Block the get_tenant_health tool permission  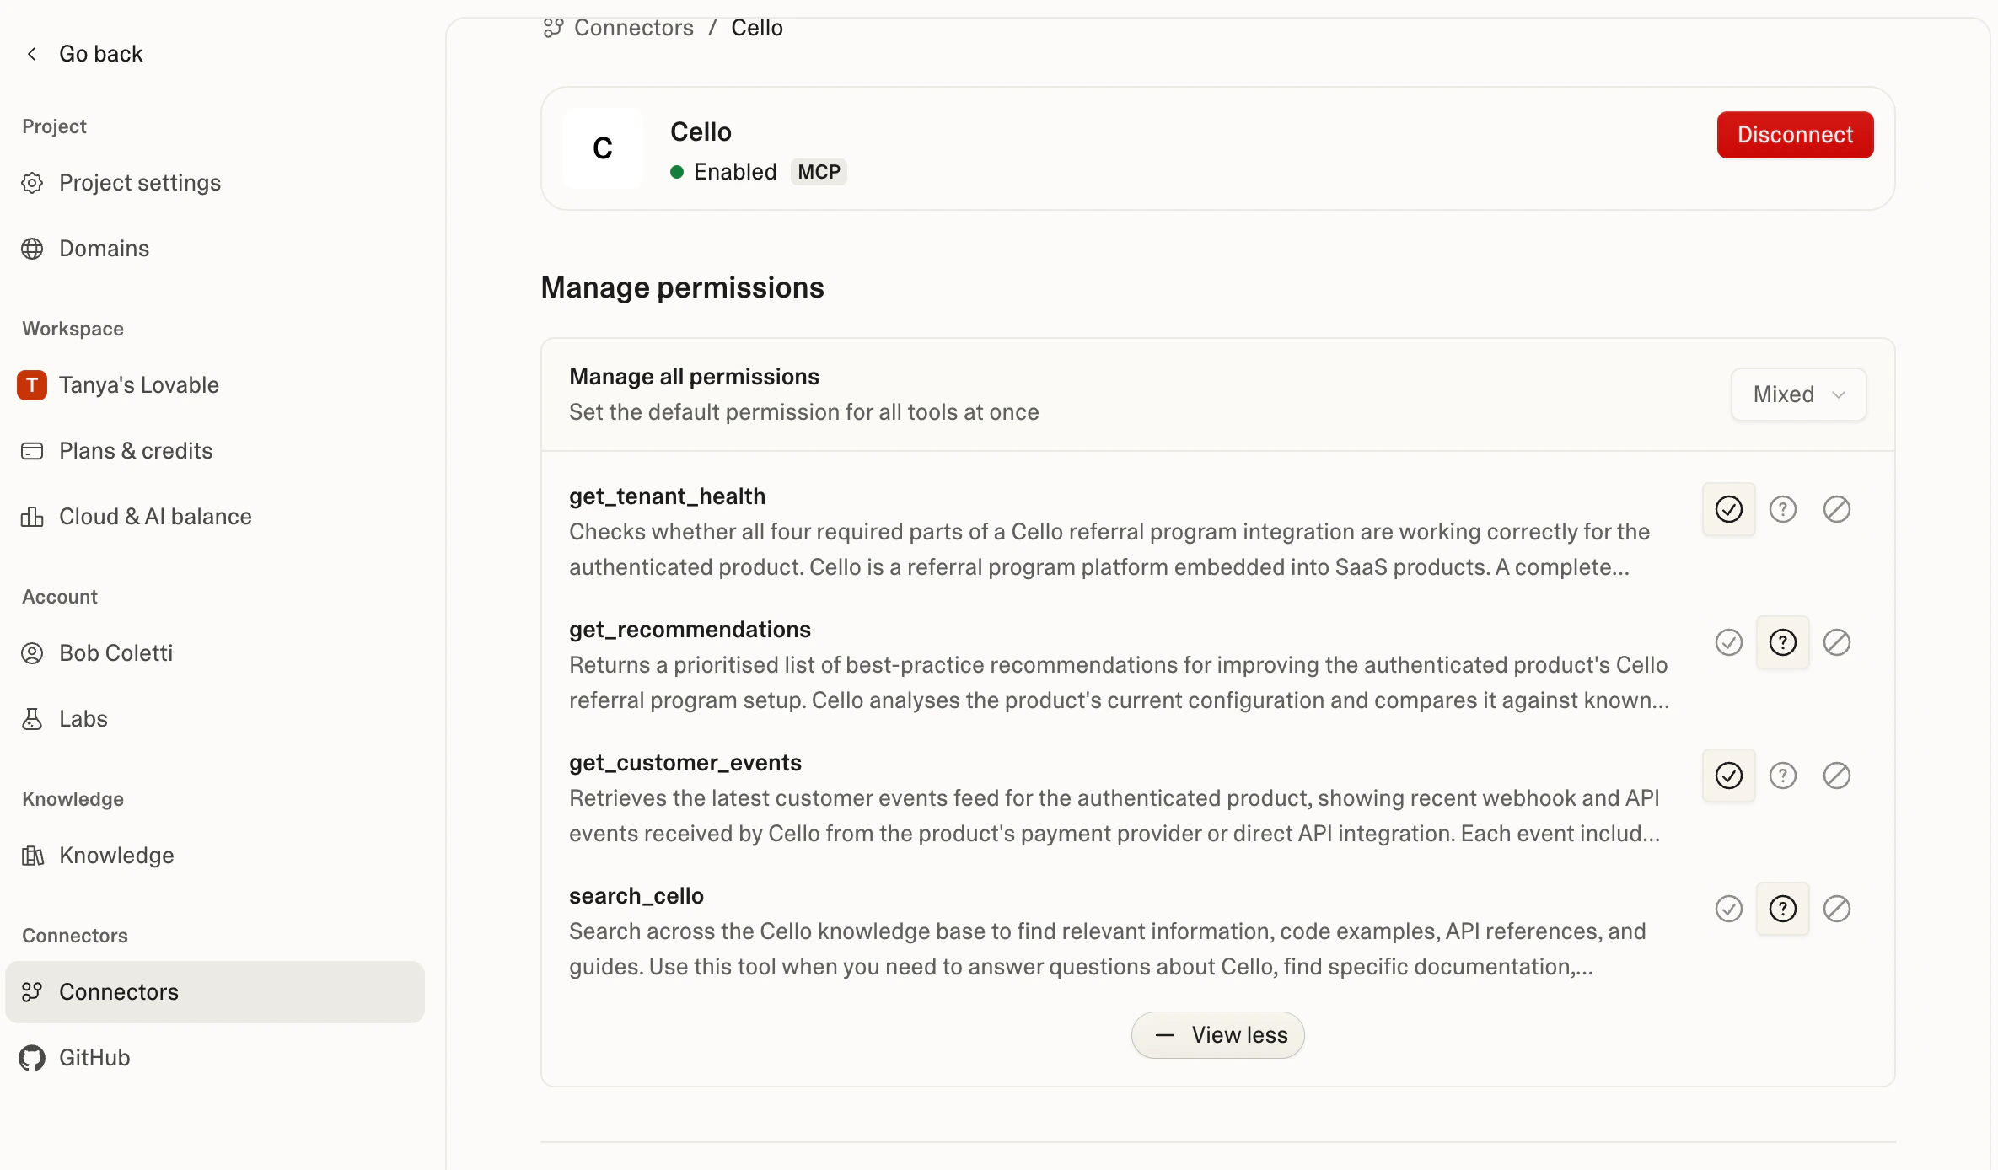click(x=1836, y=509)
